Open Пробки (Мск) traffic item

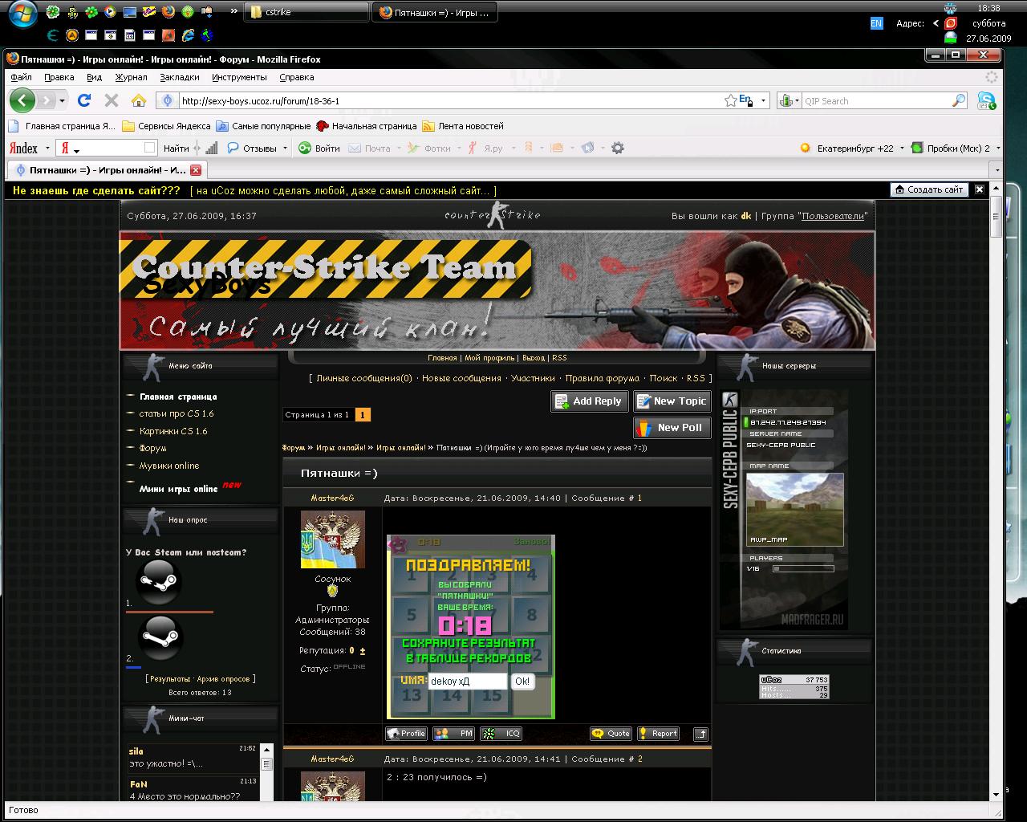(x=951, y=148)
